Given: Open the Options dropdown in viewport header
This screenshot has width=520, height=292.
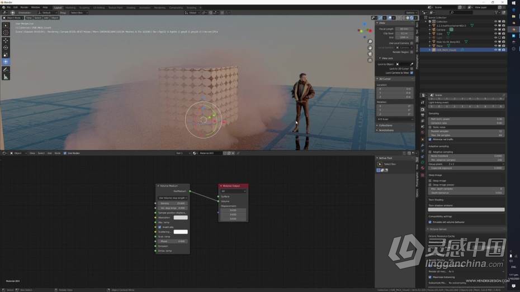Looking at the screenshot, I should 411,13.
